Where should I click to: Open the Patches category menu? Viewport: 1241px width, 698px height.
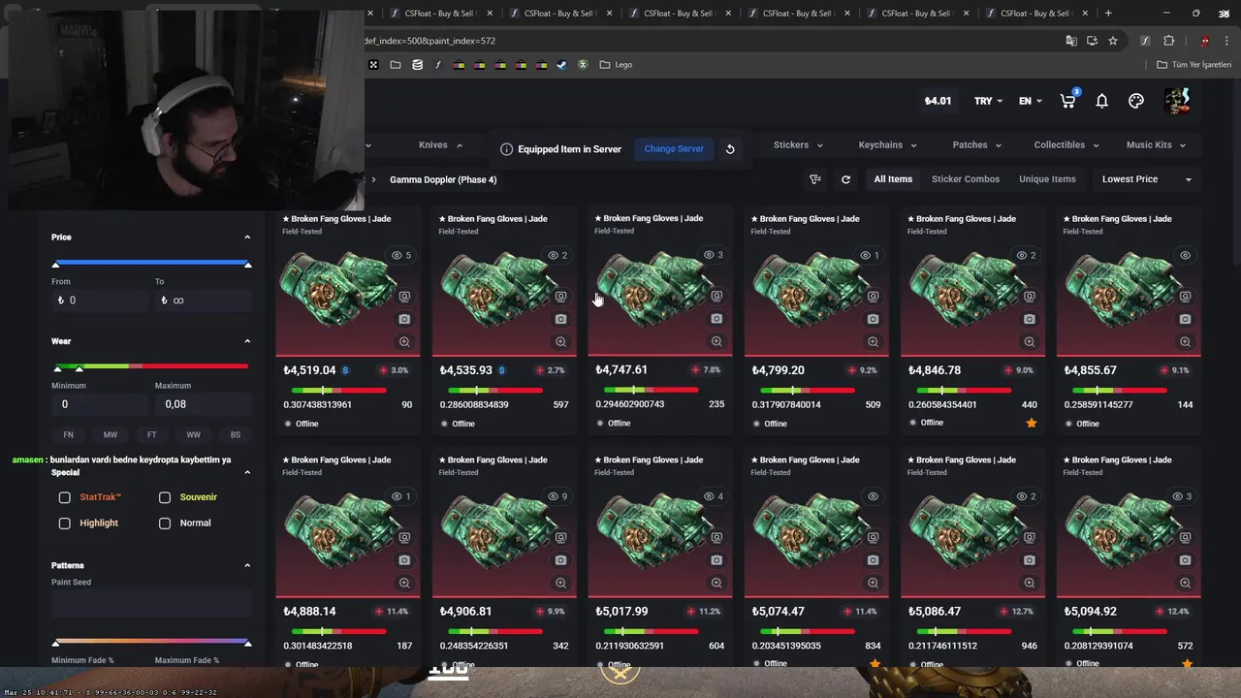click(x=976, y=145)
